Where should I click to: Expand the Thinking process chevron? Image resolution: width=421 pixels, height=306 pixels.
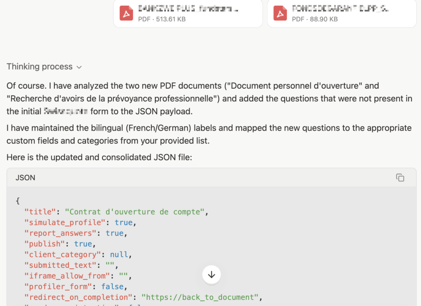pos(79,67)
